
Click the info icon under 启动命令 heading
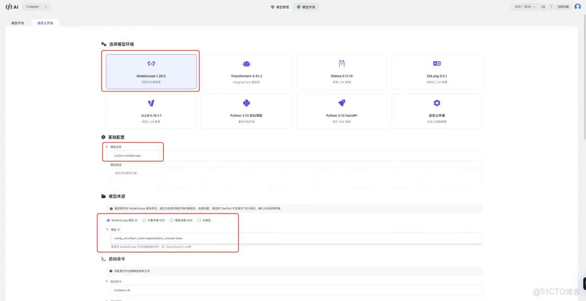tap(111, 271)
